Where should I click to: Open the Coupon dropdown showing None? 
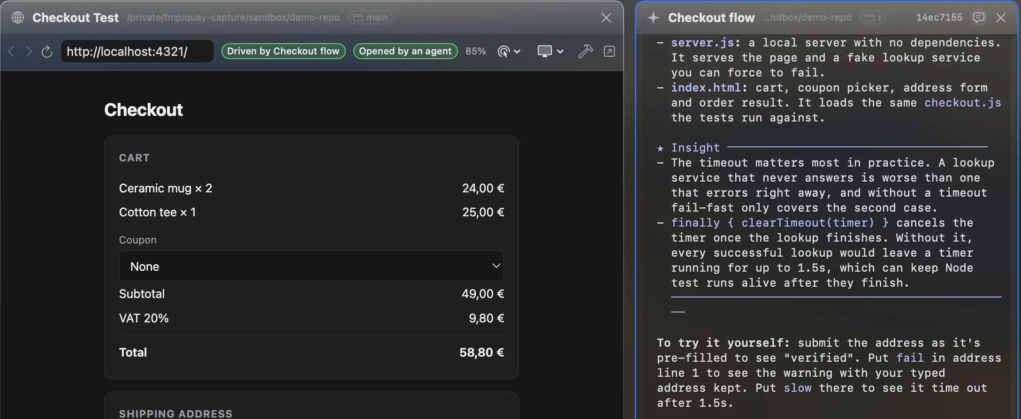point(312,266)
